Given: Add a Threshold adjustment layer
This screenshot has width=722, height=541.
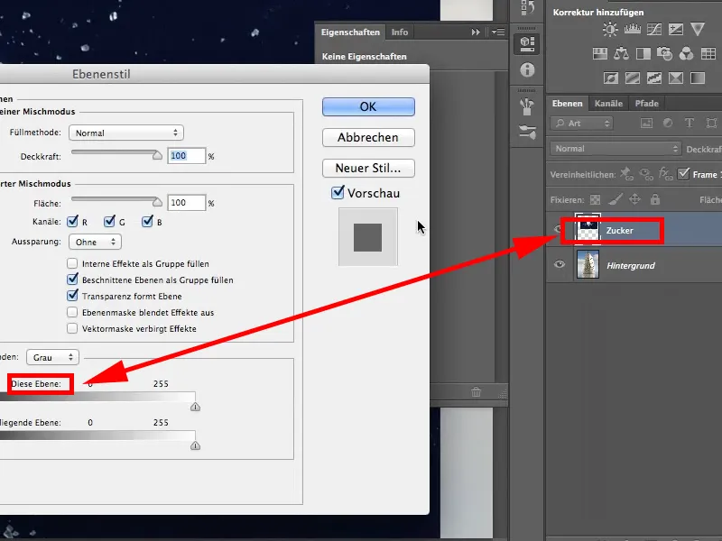Looking at the screenshot, I should 653,78.
